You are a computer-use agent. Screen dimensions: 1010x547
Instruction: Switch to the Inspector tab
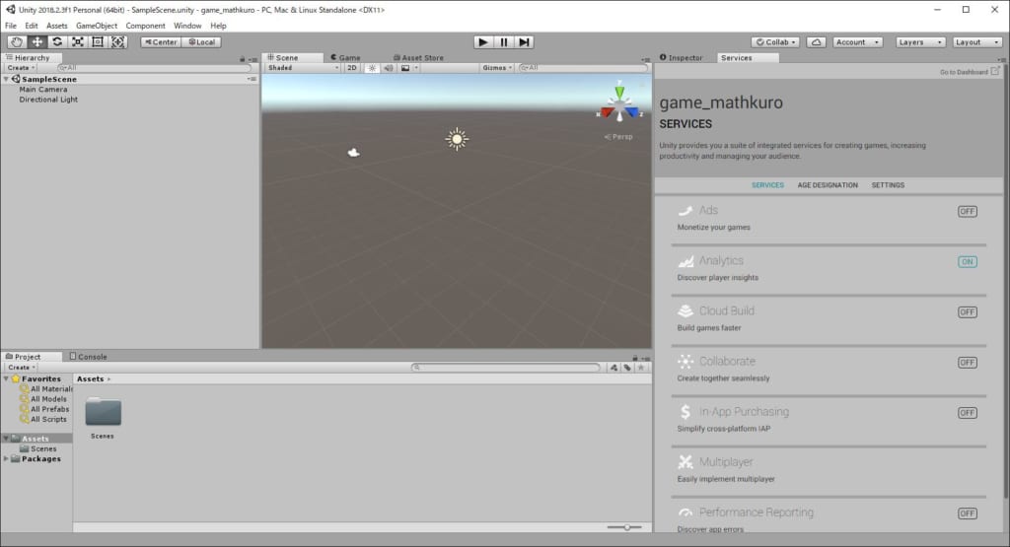point(682,57)
